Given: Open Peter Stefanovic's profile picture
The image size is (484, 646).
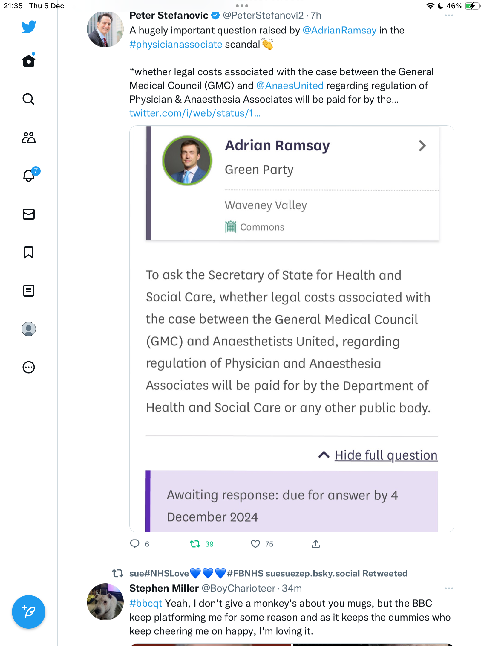Looking at the screenshot, I should coord(105,29).
